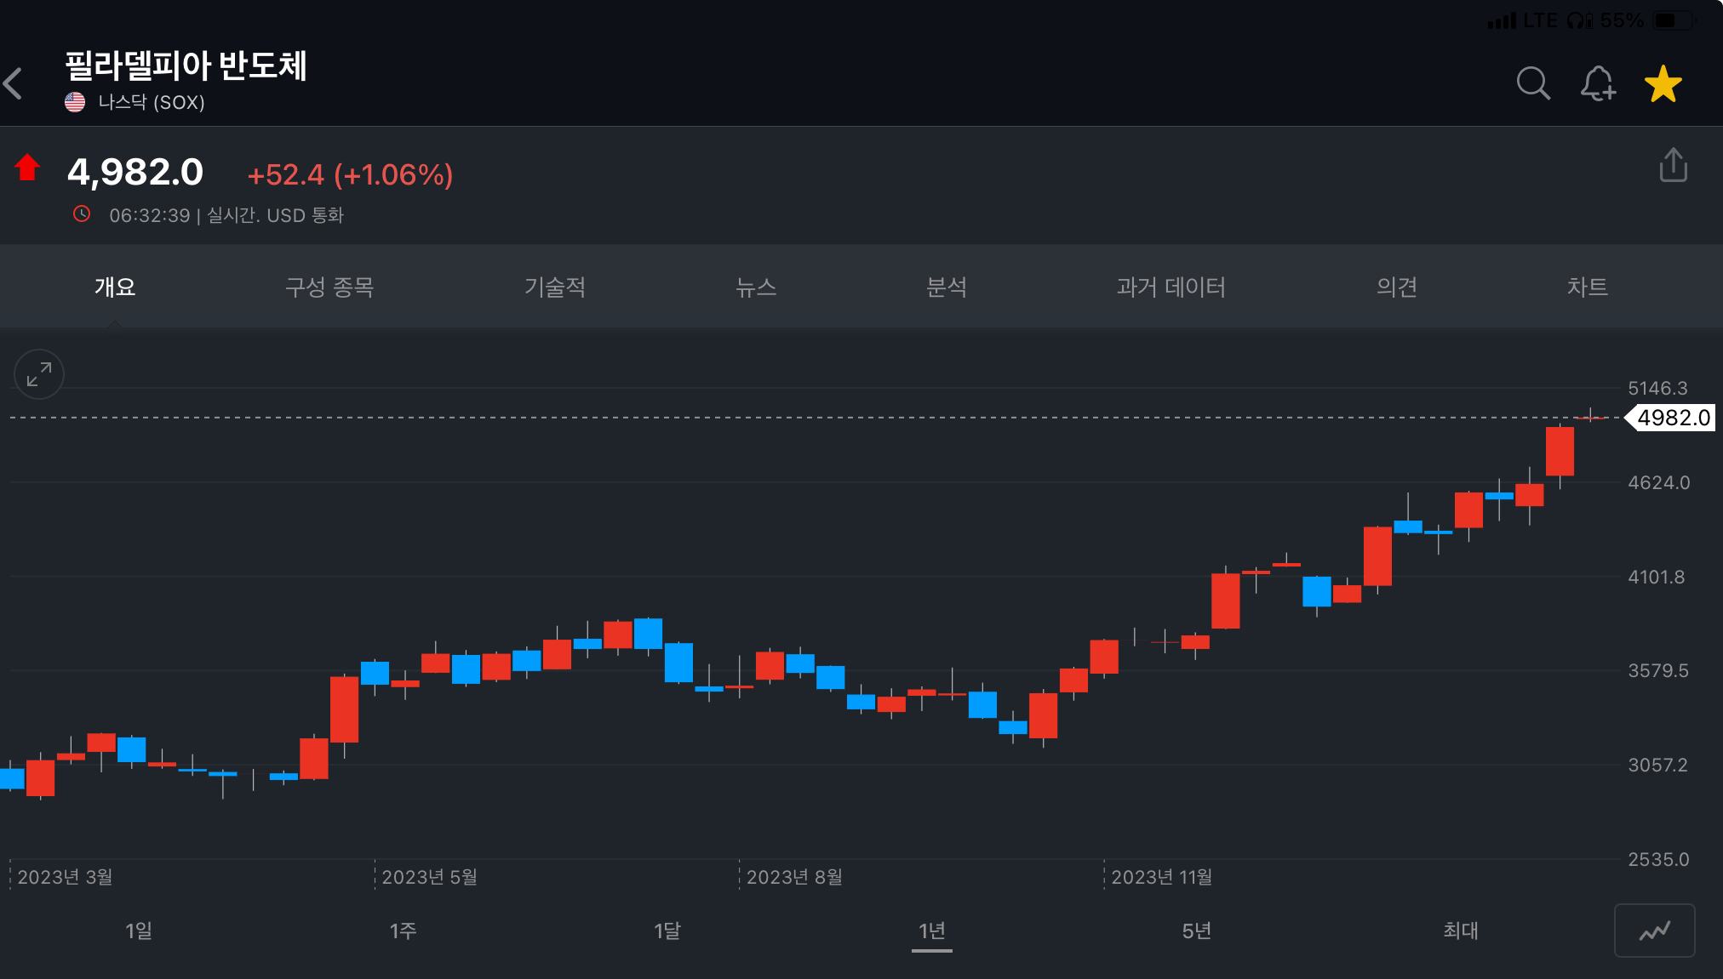Screen dimensions: 1723x979
Task: Select the 1일 time range
Action: point(139,931)
